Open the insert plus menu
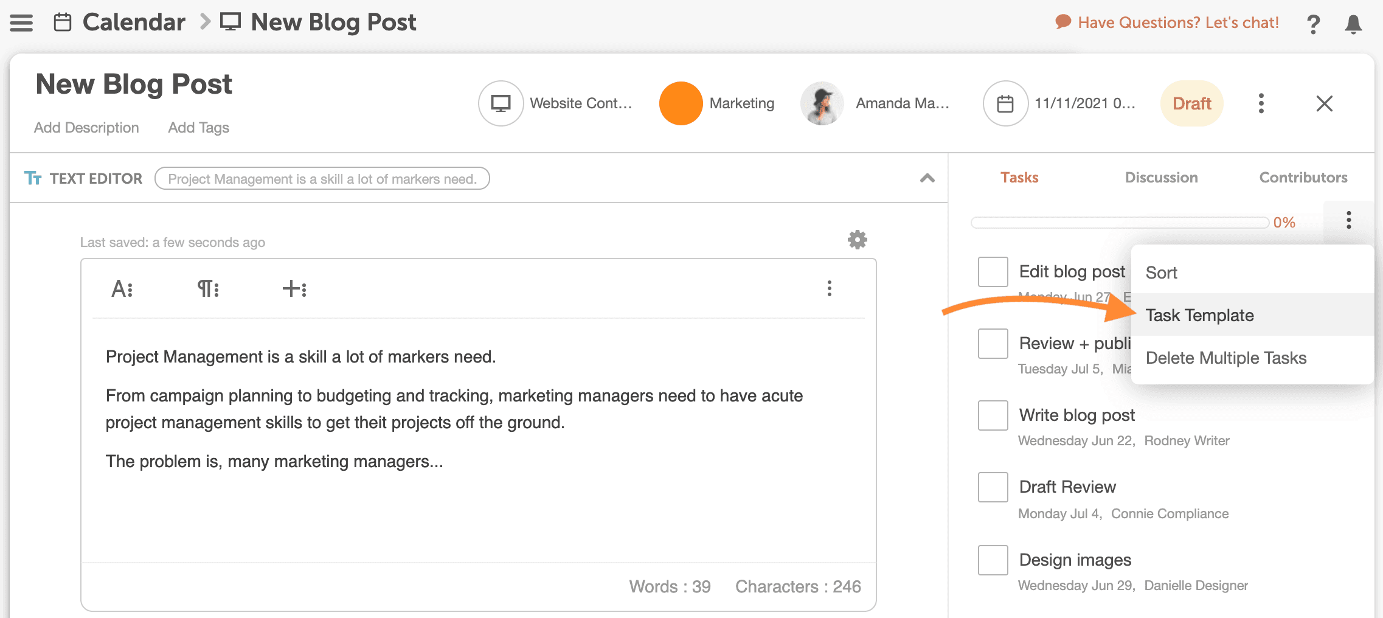This screenshot has height=618, width=1383. 294,288
